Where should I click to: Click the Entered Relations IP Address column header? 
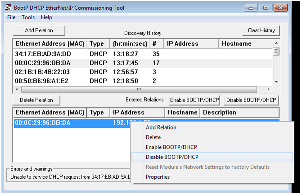137,112
